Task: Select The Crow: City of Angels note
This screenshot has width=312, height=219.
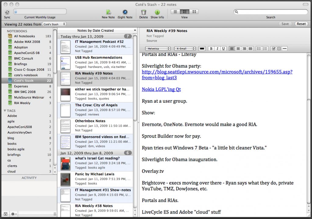Action: coord(95,110)
